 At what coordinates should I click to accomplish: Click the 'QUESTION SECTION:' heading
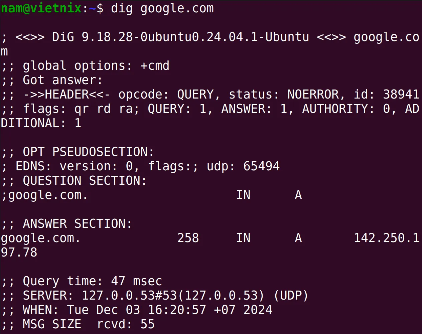(x=85, y=181)
